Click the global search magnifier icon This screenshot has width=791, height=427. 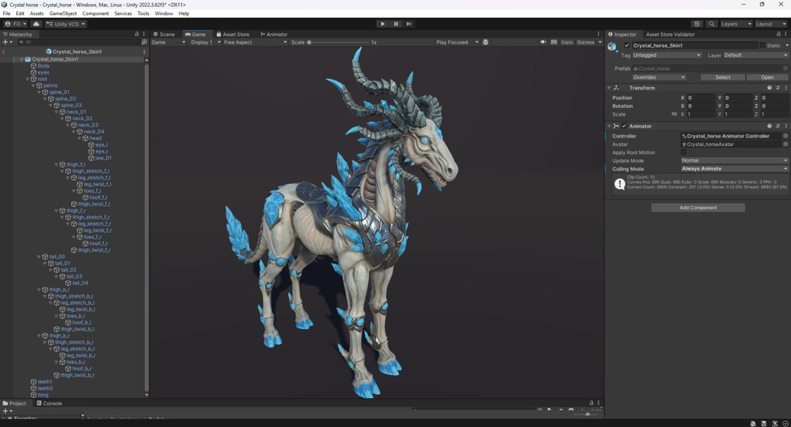713,24
